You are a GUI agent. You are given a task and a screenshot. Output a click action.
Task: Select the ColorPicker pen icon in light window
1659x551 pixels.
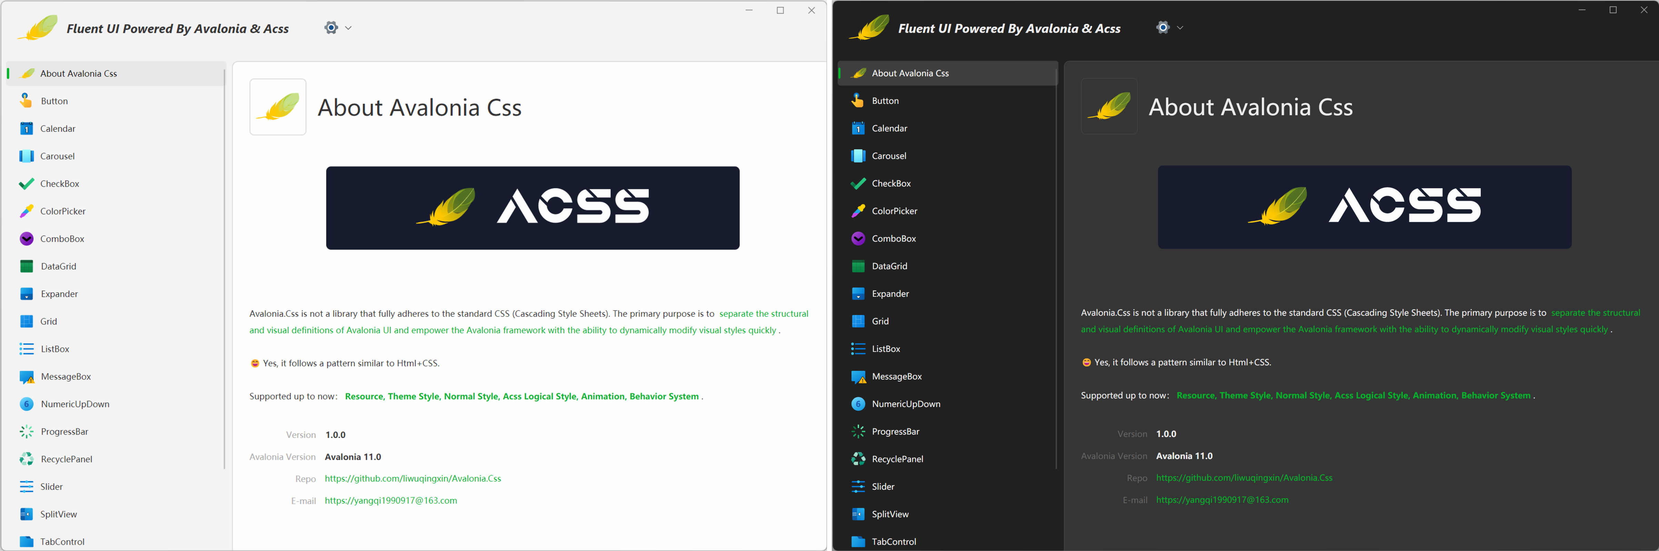click(27, 211)
